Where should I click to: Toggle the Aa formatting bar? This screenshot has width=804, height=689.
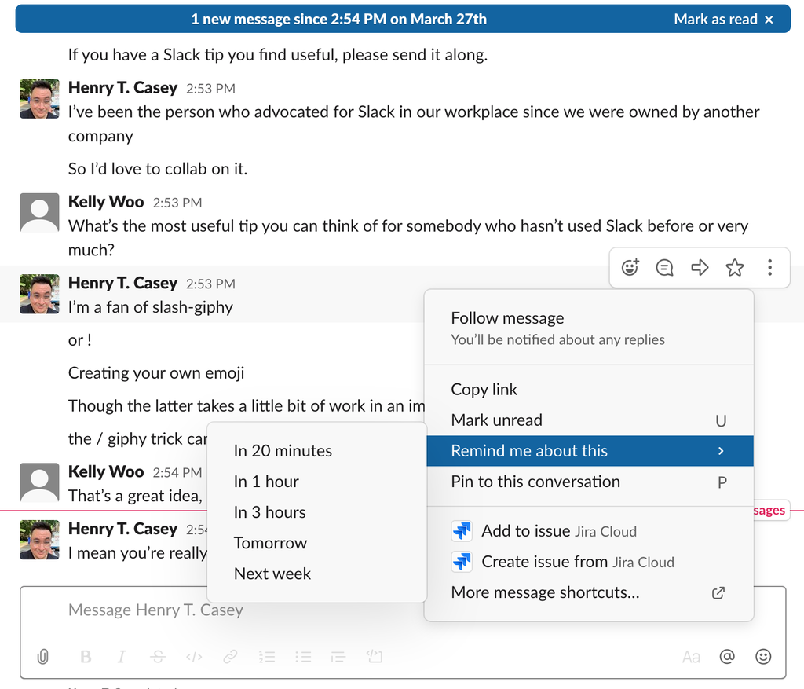click(x=691, y=657)
